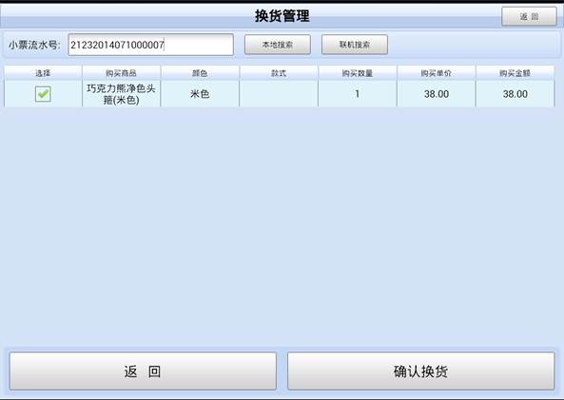Click the 款式 column header
The height and width of the screenshot is (400, 564).
[279, 73]
